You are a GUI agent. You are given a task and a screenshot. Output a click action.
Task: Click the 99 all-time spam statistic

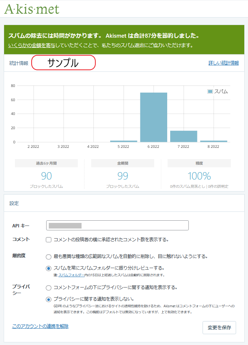click(x=123, y=176)
